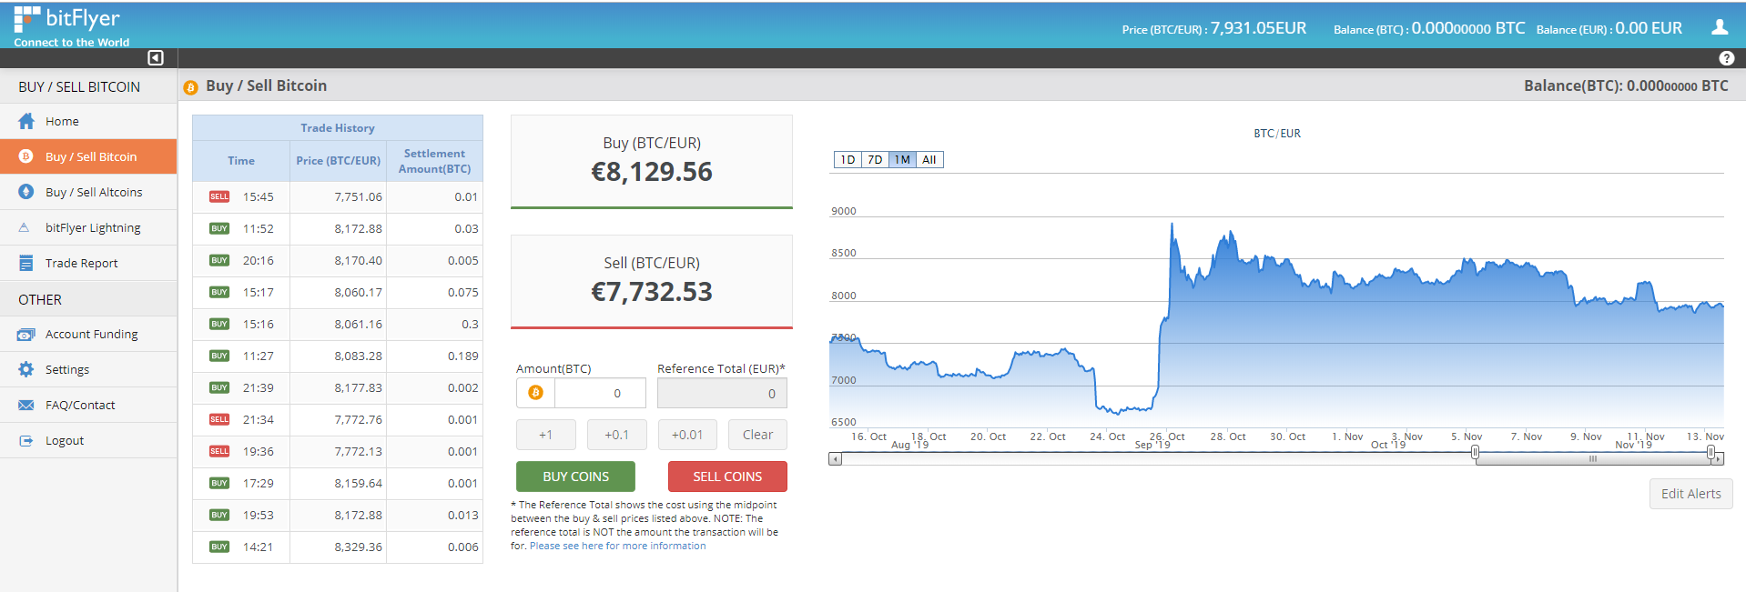Show All chart range
The width and height of the screenshot is (1746, 592).
tap(929, 159)
